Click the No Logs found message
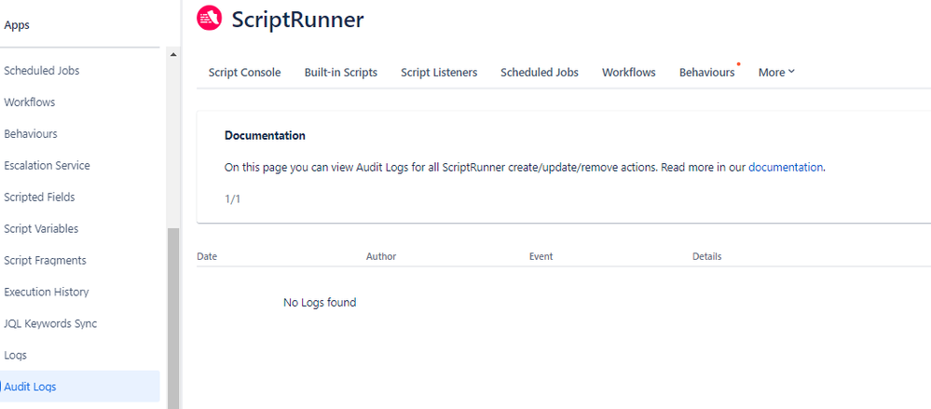Viewport: 931px width, 409px height. [320, 303]
